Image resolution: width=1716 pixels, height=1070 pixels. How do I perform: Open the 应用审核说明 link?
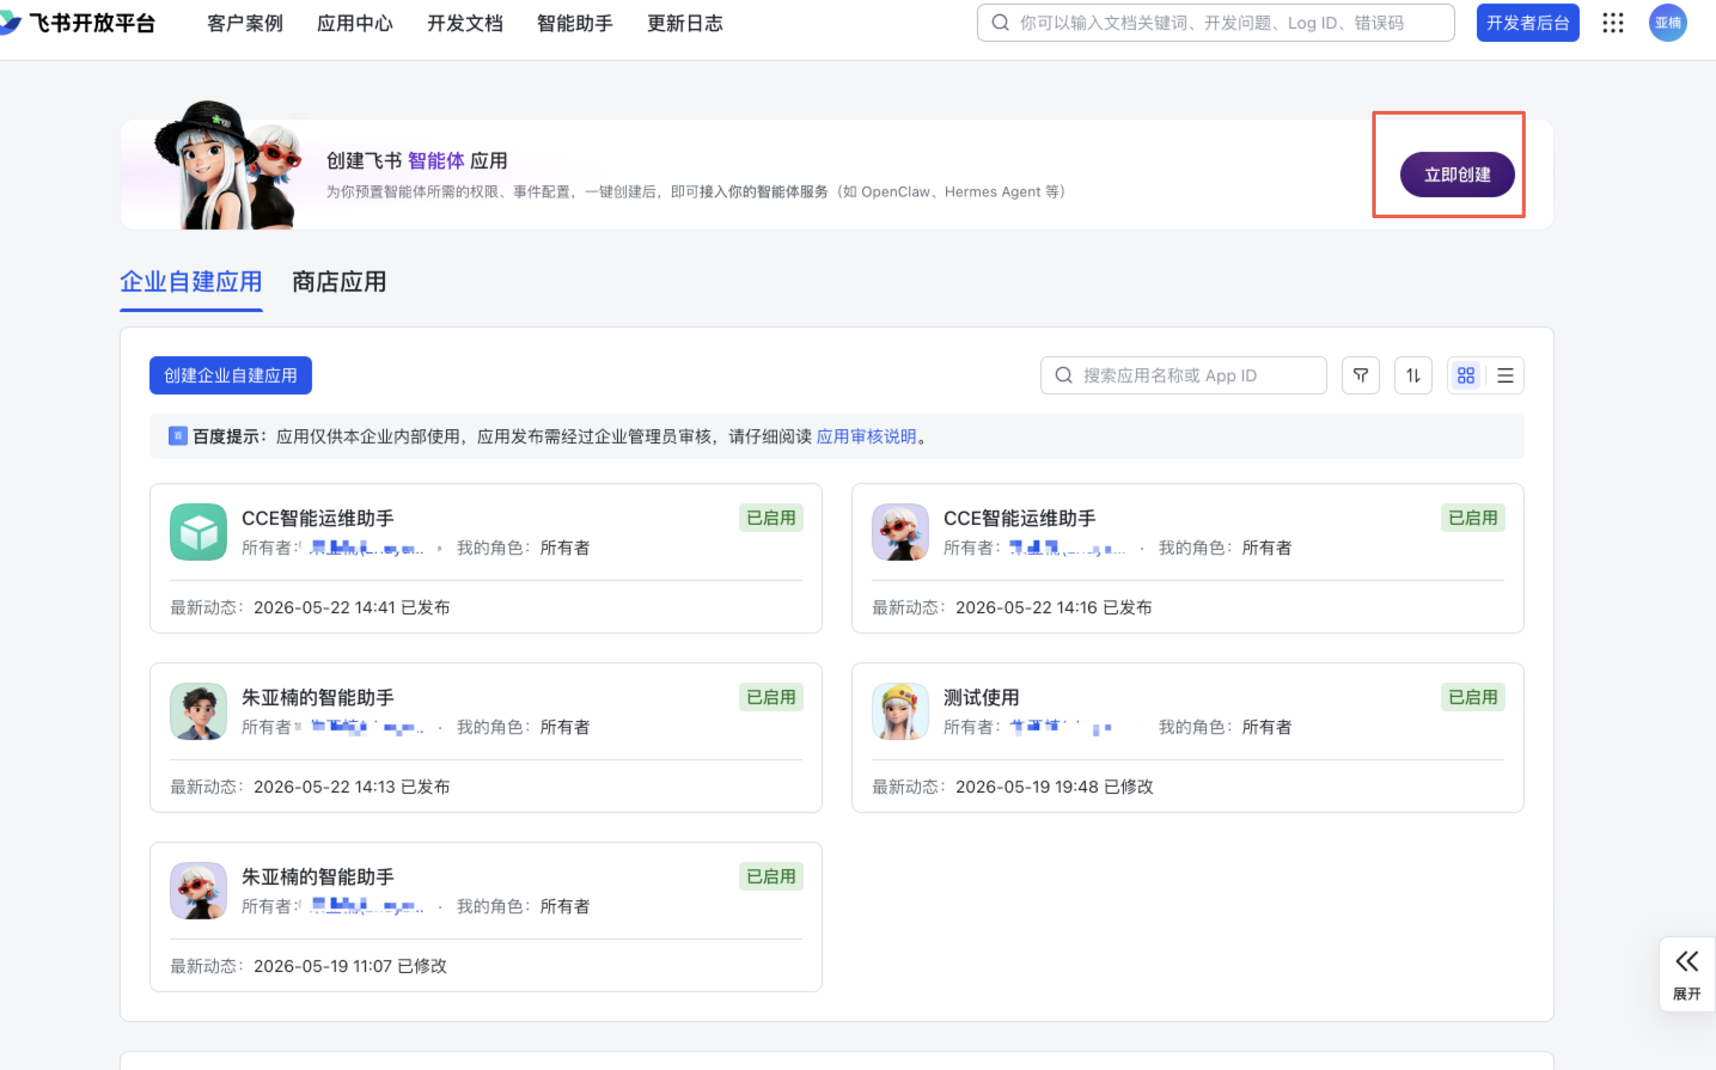[x=866, y=436]
